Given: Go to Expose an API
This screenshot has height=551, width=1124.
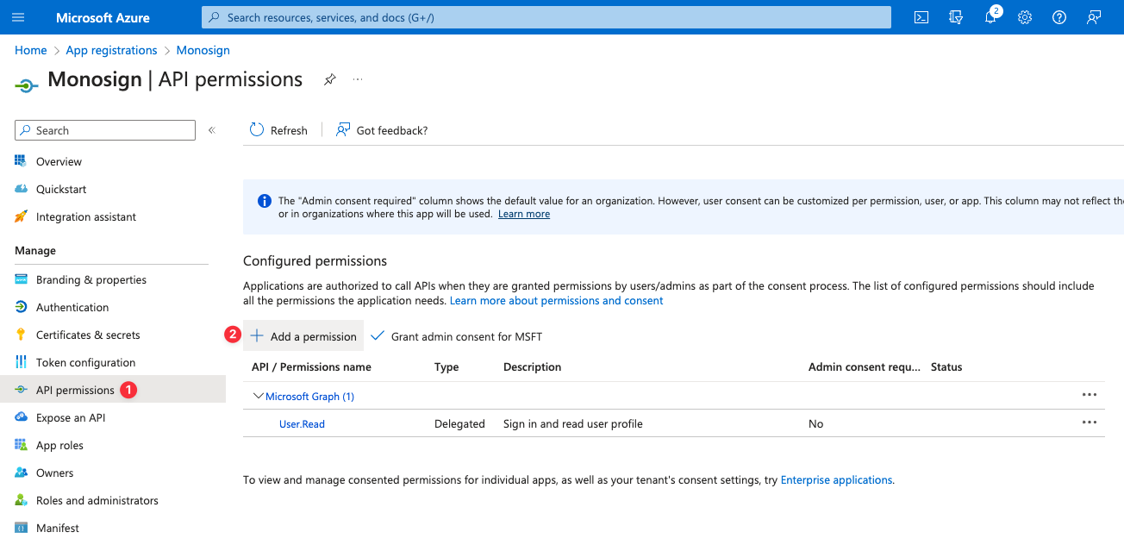Looking at the screenshot, I should [x=71, y=417].
